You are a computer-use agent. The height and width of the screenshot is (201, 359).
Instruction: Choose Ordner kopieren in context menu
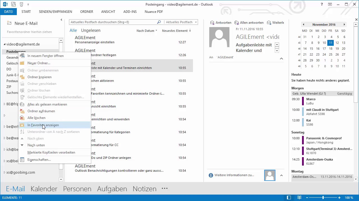coord(55,77)
